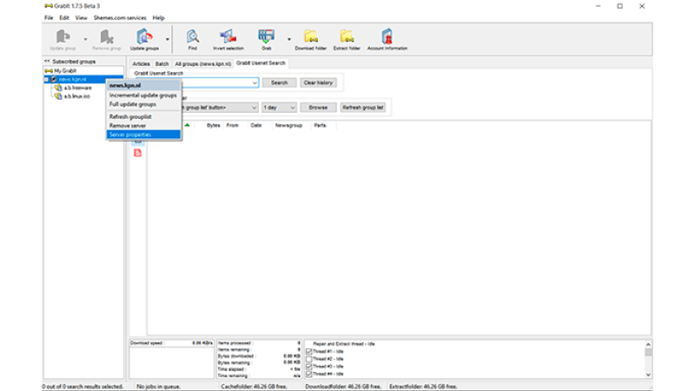This screenshot has height=391, width=695.
Task: Open the Update groups dropdown arrow
Action: [168, 39]
